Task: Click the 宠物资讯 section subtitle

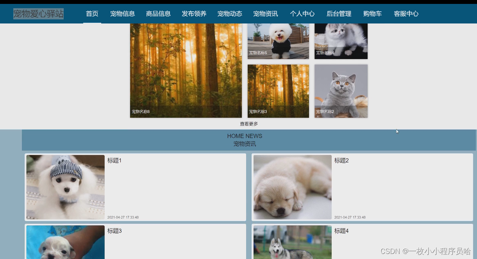Action: (245, 144)
